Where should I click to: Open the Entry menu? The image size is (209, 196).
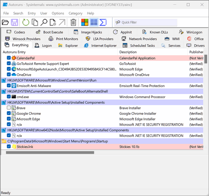32,13
